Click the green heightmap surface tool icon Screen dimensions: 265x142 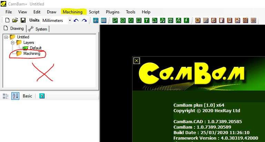[178, 21]
